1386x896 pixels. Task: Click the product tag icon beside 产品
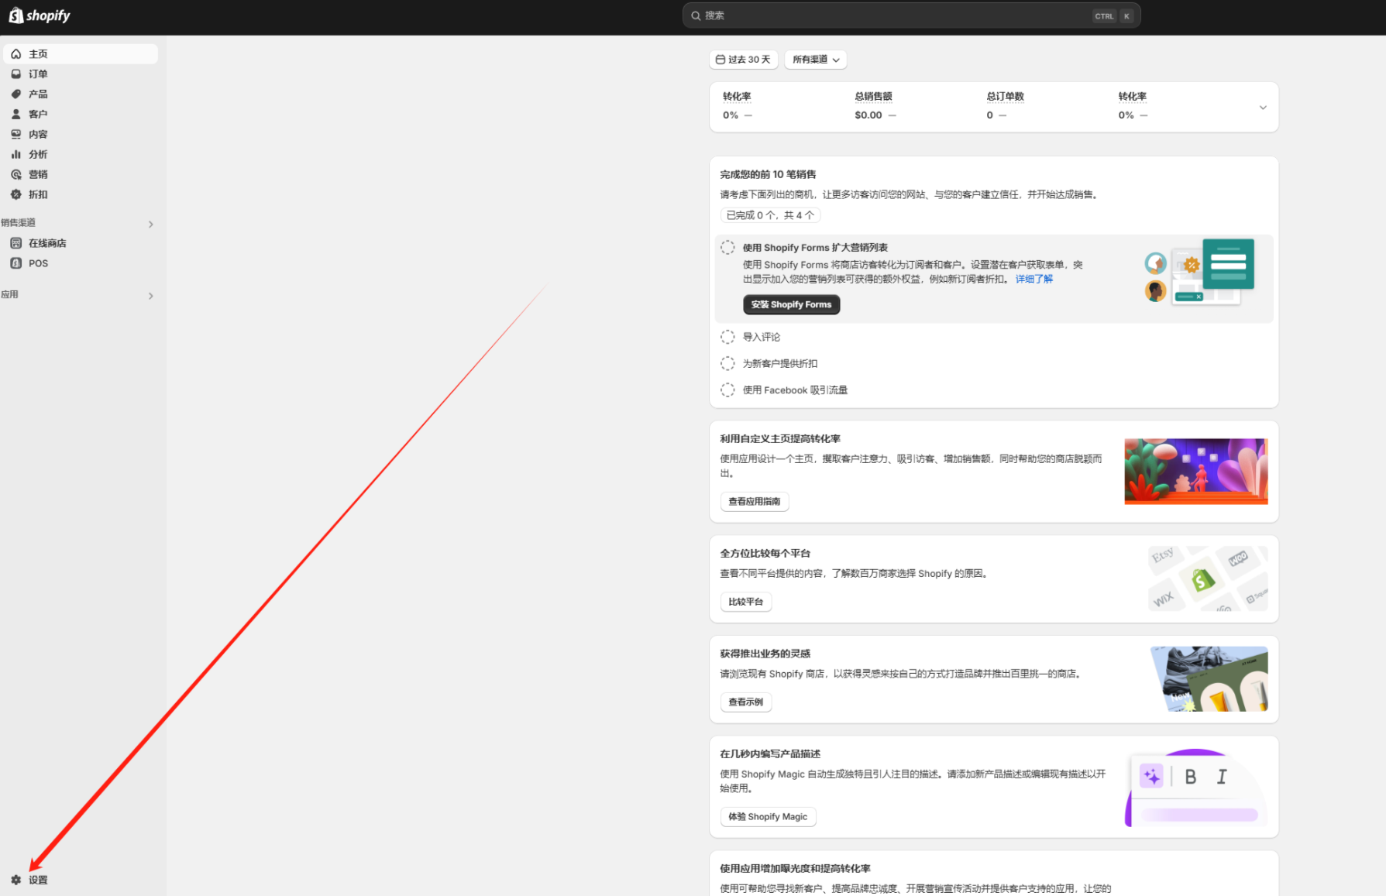tap(15, 94)
